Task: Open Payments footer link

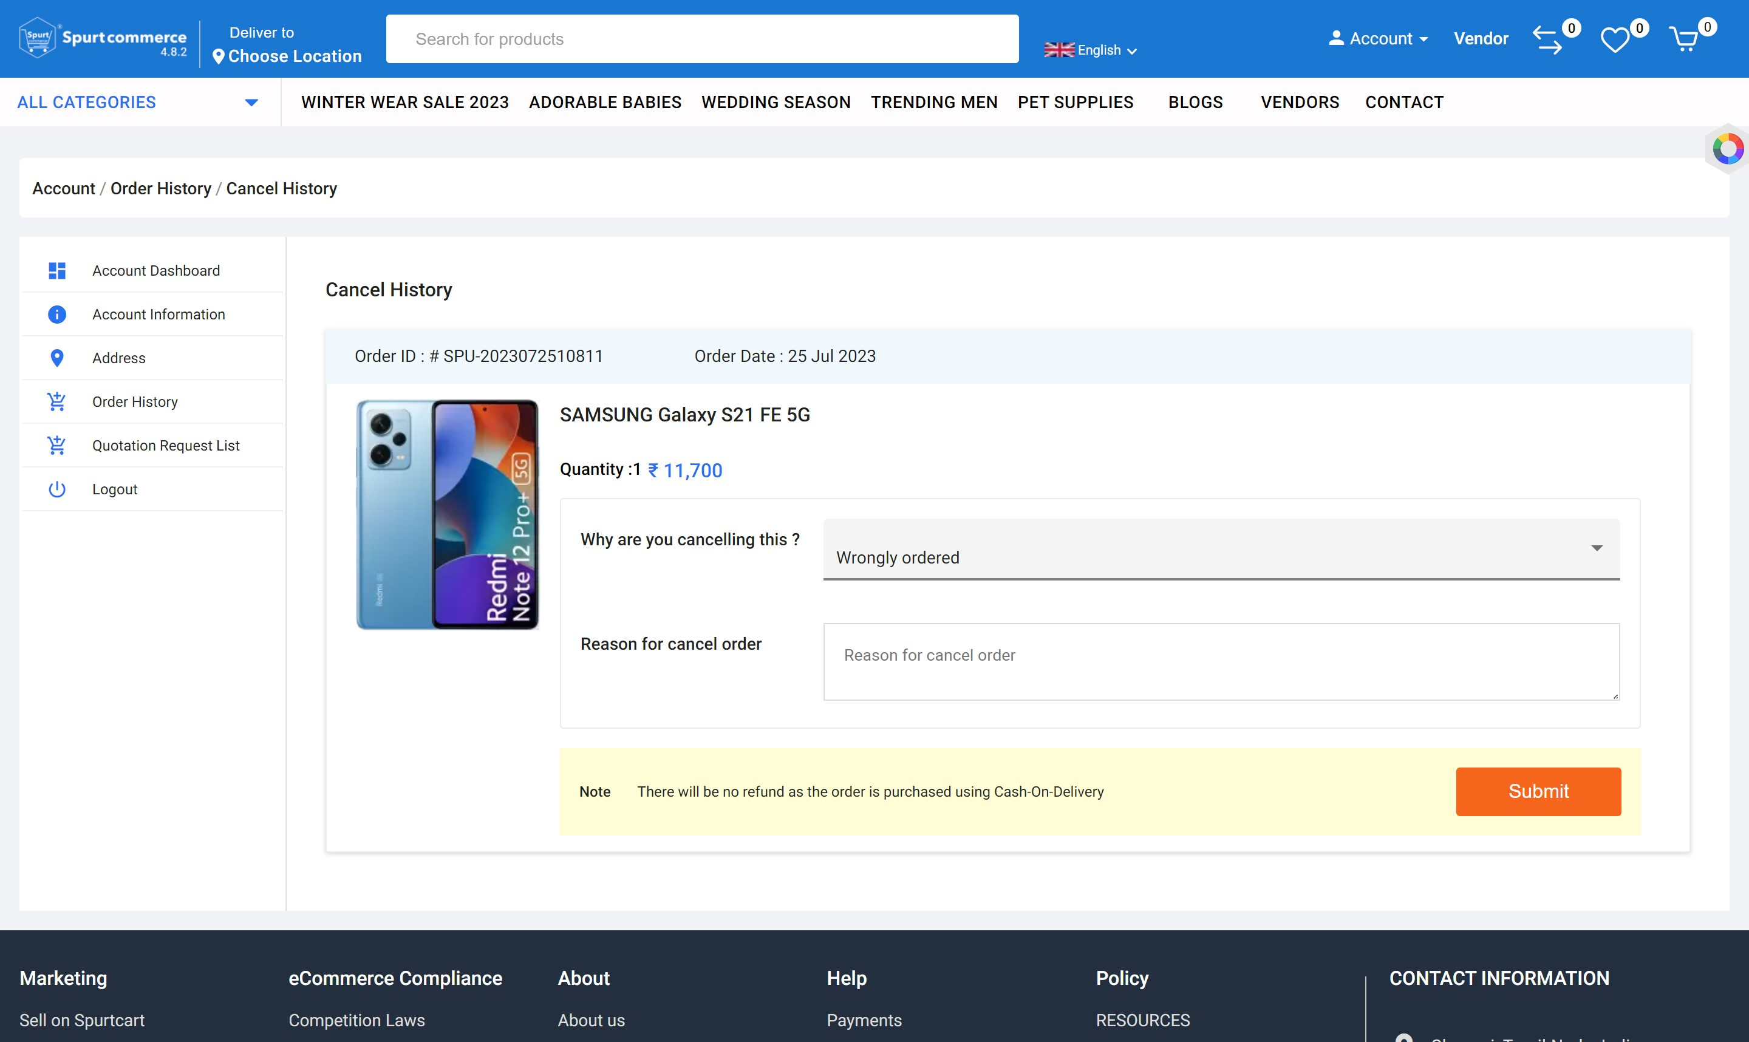Action: pyautogui.click(x=864, y=1020)
